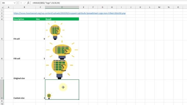187x105 pixels.
Task: Cancel the formula entry with X icon
Action: point(21,3)
